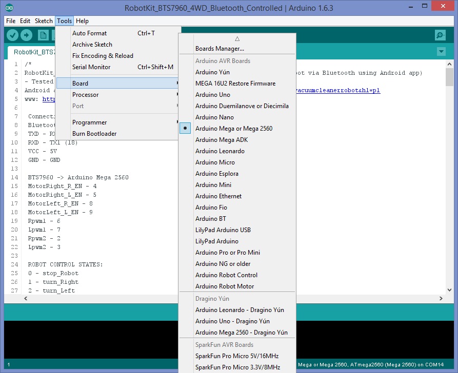Open the File menu

point(11,20)
